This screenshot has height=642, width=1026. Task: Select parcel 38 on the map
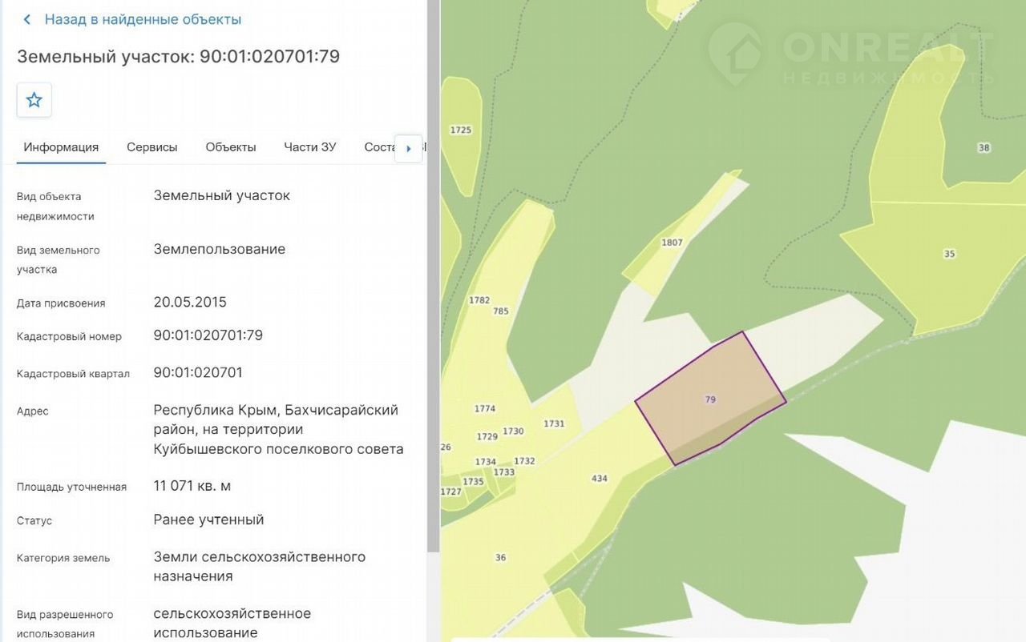[x=984, y=148]
